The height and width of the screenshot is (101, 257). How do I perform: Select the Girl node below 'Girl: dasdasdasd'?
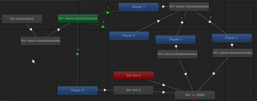[40, 41]
